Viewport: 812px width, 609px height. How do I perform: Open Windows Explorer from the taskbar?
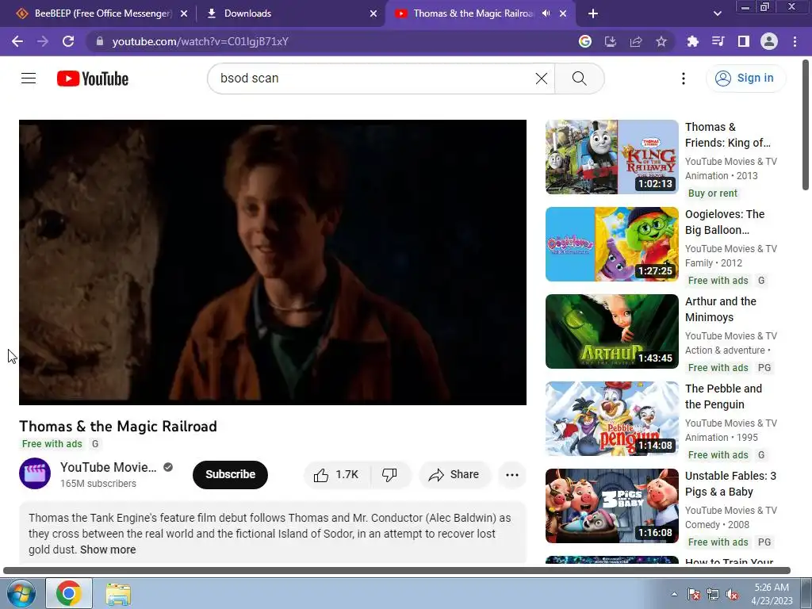coord(118,594)
